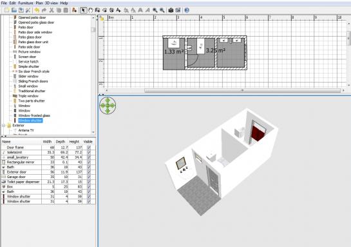Viewport: 351px width, 247px height.
Task: Select Sliding French doors in catalog
Action: coord(33,81)
